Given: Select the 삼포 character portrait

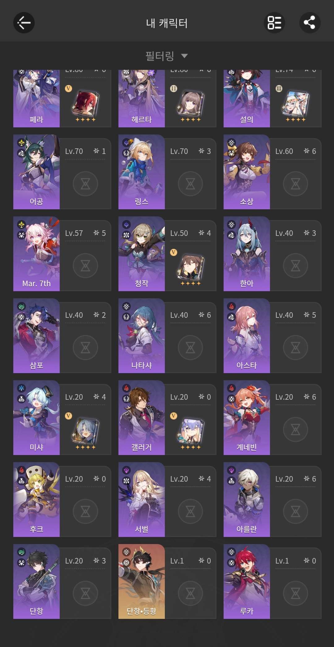Looking at the screenshot, I should pos(36,336).
